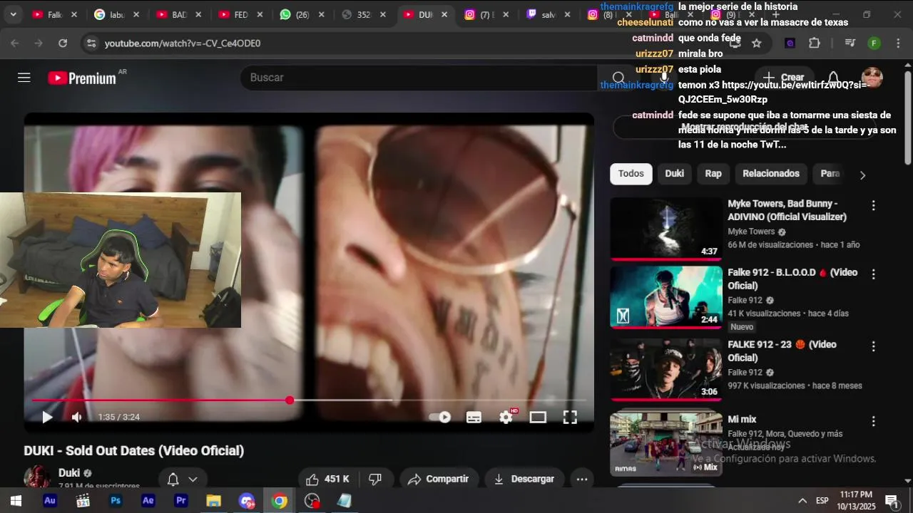
Task: Open YouTube notifications bell at top
Action: (833, 78)
